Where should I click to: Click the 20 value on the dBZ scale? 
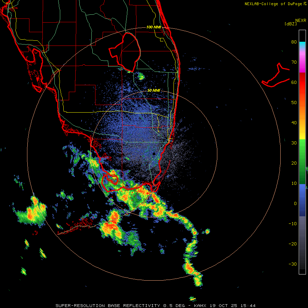[x=294, y=163]
